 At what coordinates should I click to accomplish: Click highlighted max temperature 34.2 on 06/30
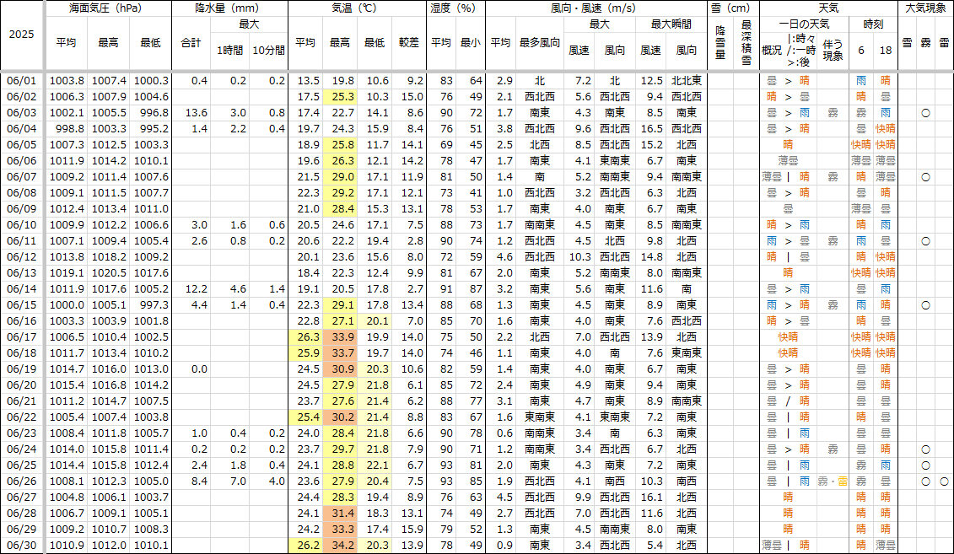pos(342,546)
